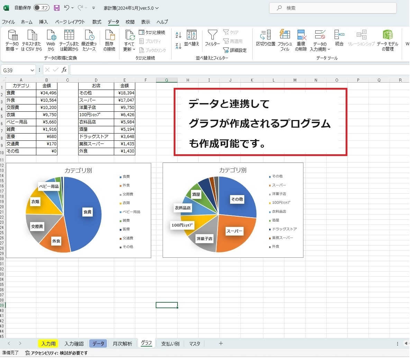Click 統合 (Consolidate)
The image size is (410, 358).
(339, 38)
